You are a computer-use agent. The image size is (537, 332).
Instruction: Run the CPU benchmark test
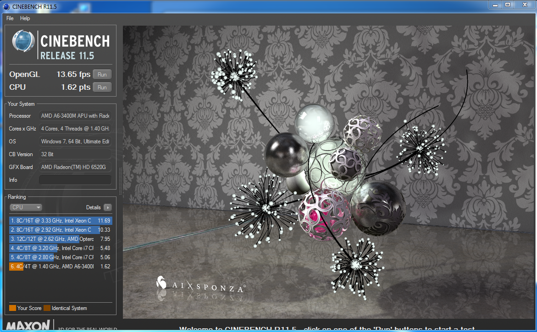102,87
